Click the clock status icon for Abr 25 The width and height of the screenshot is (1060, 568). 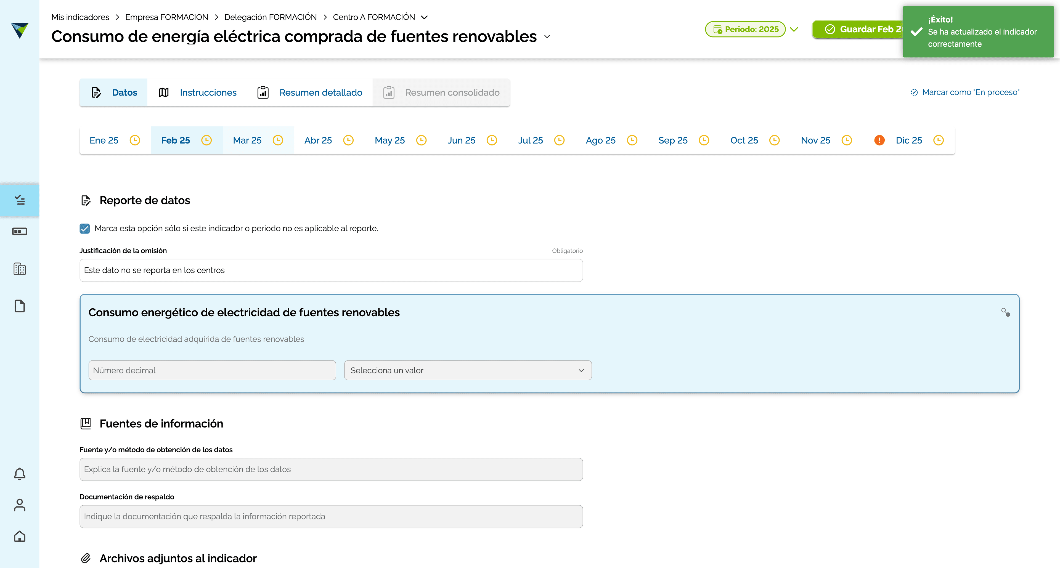[349, 140]
